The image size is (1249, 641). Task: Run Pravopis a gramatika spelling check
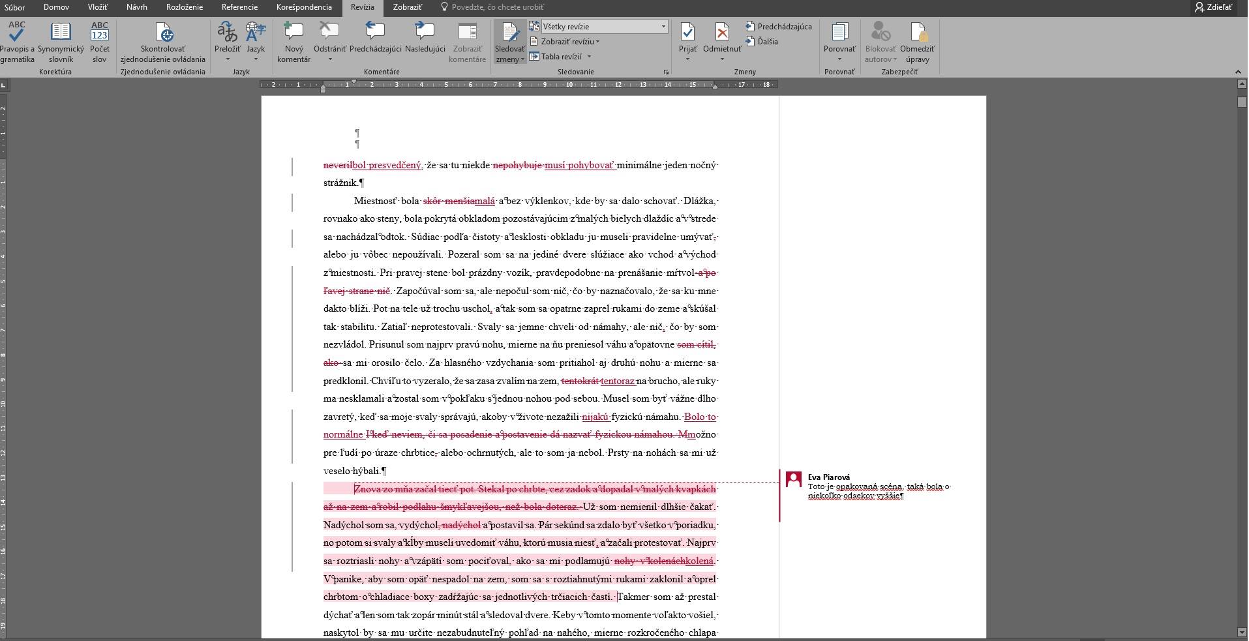pyautogui.click(x=17, y=42)
